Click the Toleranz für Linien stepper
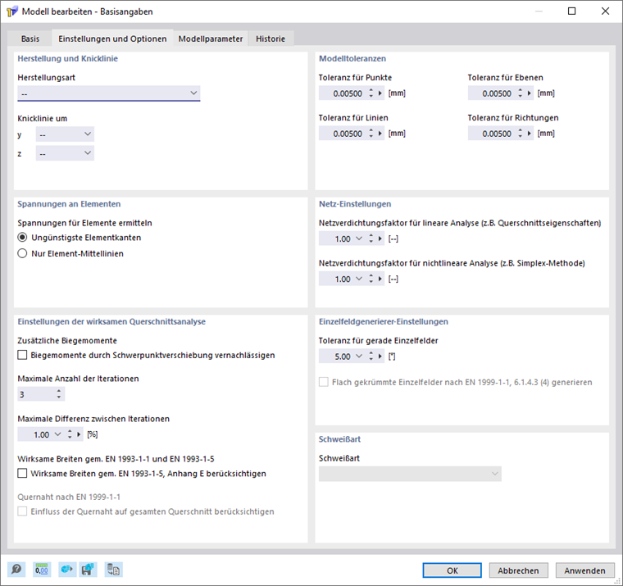 pyautogui.click(x=371, y=134)
